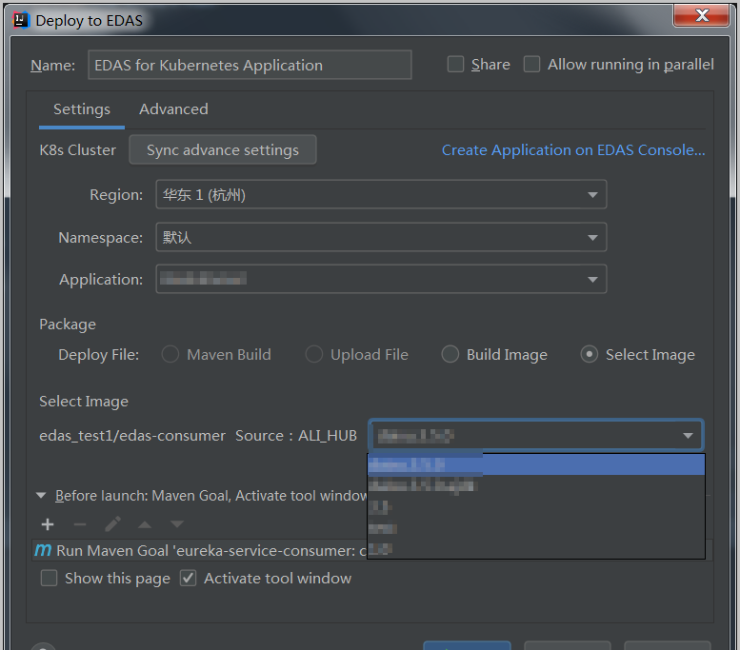Open the Namespace dropdown
The height and width of the screenshot is (650, 740).
(381, 237)
